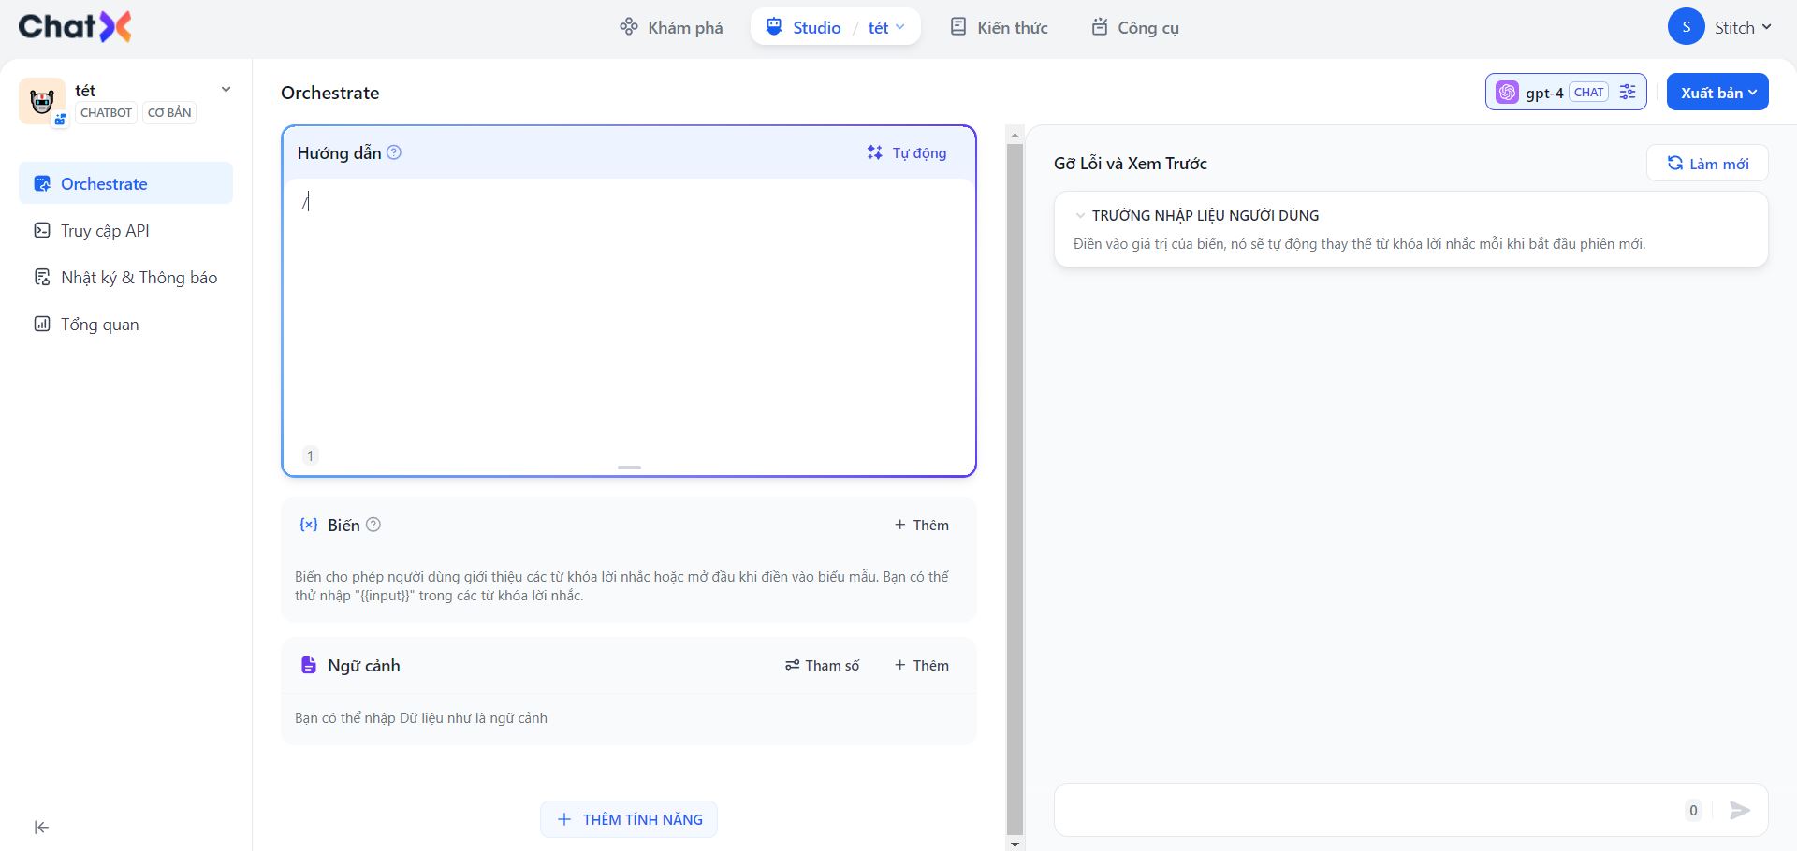Expand the tét app info chevron in sidebar
Viewport: 1797px width, 851px height.
pos(226,90)
